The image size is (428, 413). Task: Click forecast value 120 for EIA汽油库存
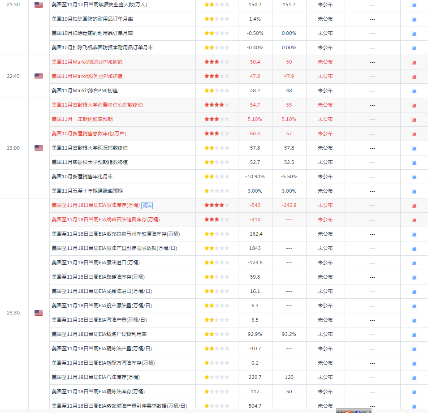289,377
